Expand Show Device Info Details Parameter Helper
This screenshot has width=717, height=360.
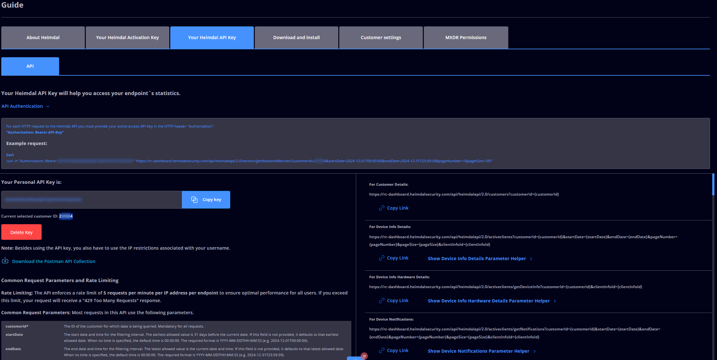480,259
